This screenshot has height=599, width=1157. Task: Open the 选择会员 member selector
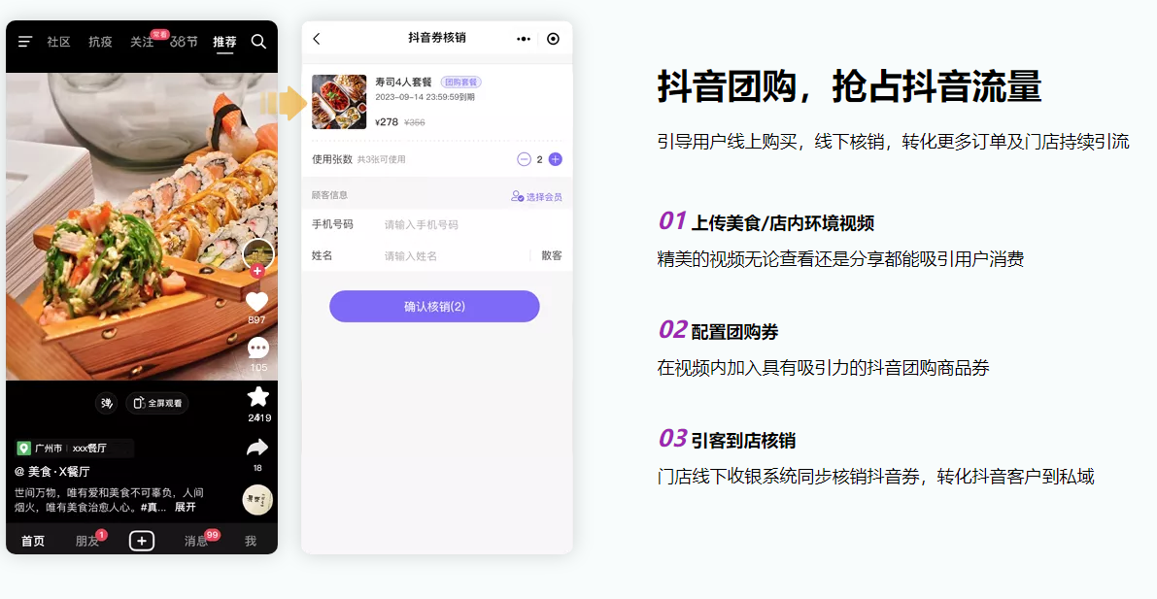[x=536, y=196]
